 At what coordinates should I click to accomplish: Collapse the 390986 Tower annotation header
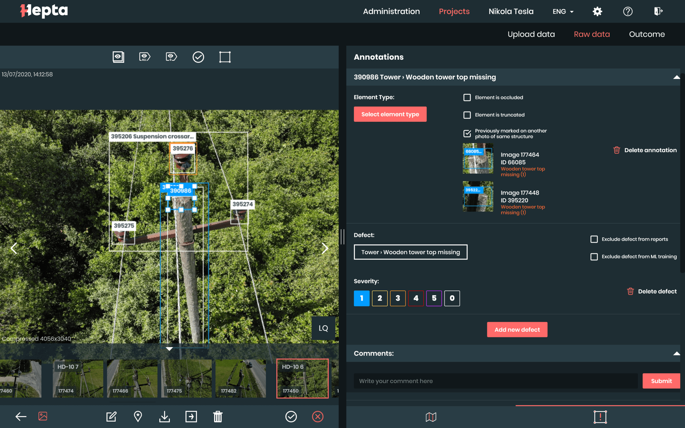click(x=676, y=77)
